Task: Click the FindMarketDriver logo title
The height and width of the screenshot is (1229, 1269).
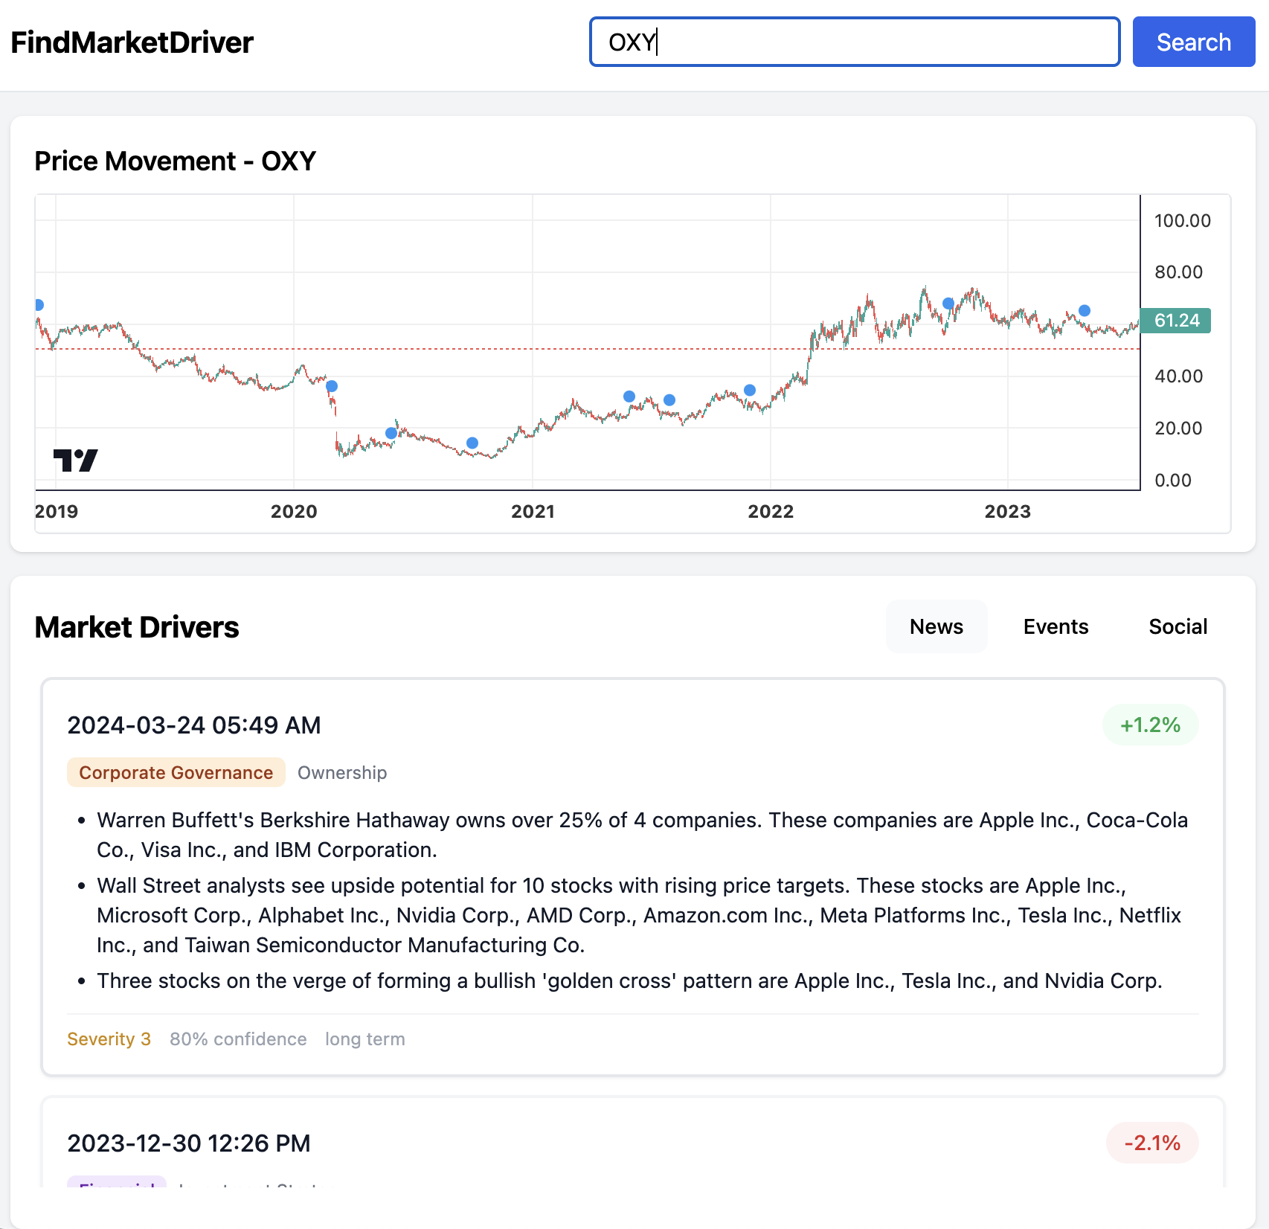Action: pyautogui.click(x=132, y=42)
